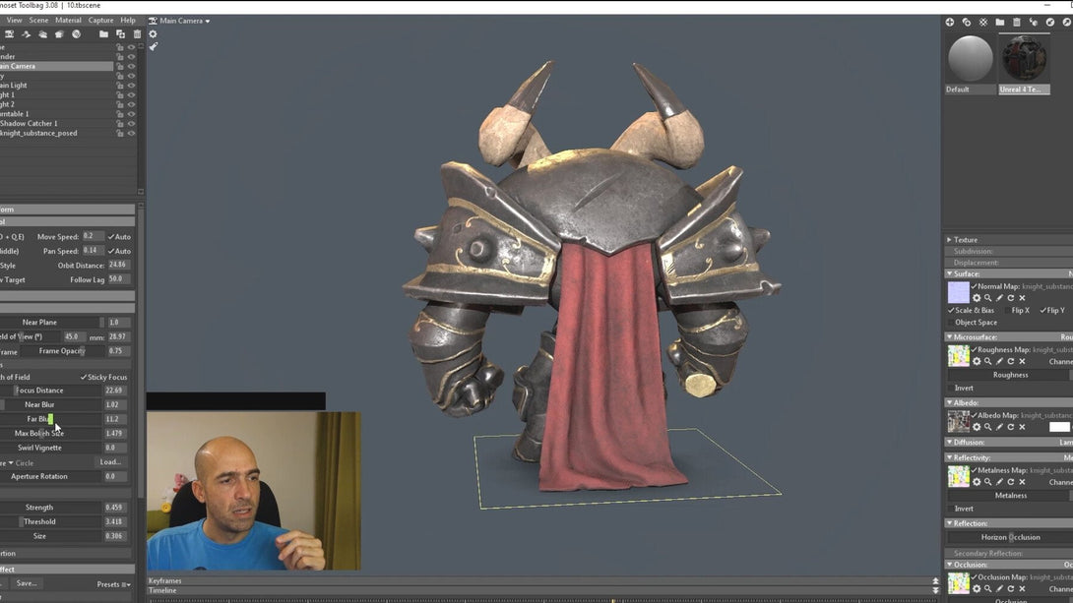
Task: Toggle lock on Main Camera row
Action: pos(120,66)
